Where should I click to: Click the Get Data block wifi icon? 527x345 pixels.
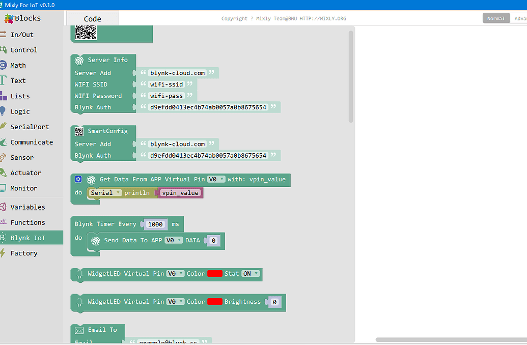[91, 180]
